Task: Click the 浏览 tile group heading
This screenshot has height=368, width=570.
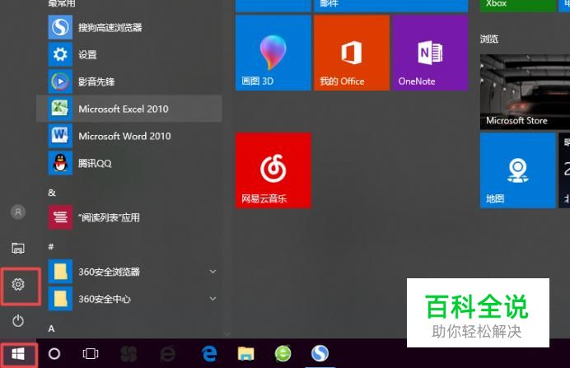Action: (x=489, y=39)
